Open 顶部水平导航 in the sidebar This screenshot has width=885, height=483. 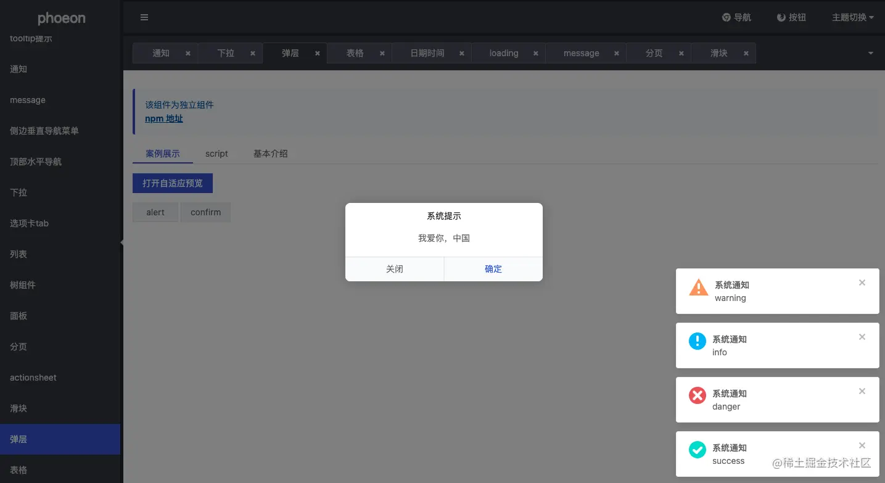(x=60, y=162)
